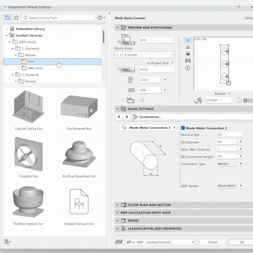The image size is (253, 253).
Task: Expand MEP Calculation Input Data panel
Action: (x=118, y=213)
